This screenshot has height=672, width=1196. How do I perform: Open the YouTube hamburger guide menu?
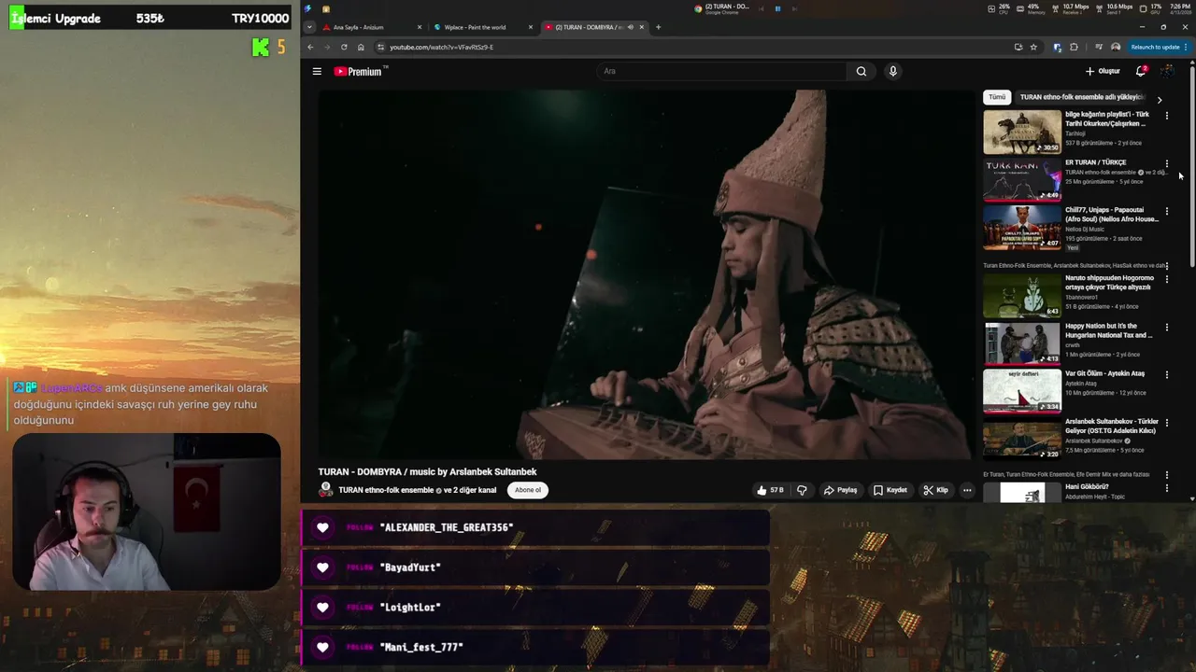pos(317,71)
